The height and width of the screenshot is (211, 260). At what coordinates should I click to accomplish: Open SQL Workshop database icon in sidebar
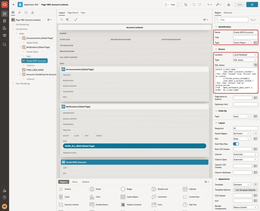[x=5, y=21]
